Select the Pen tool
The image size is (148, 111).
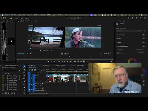(24, 81)
